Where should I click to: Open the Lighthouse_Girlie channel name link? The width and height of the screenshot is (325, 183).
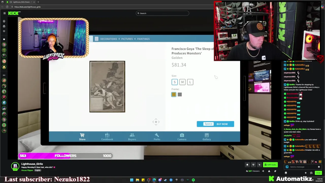point(32,164)
